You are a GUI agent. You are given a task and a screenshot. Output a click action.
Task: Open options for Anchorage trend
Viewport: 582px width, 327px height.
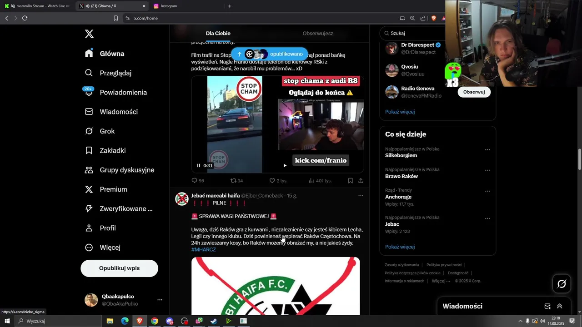[487, 191]
